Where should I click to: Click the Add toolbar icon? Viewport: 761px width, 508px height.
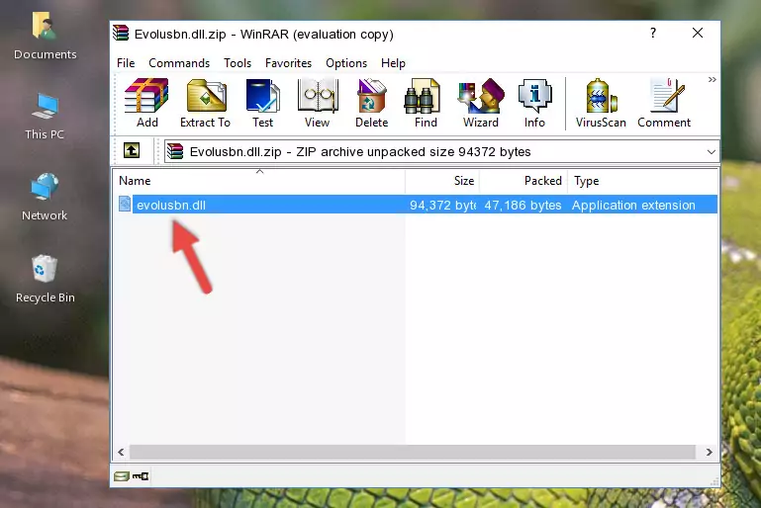pyautogui.click(x=146, y=103)
